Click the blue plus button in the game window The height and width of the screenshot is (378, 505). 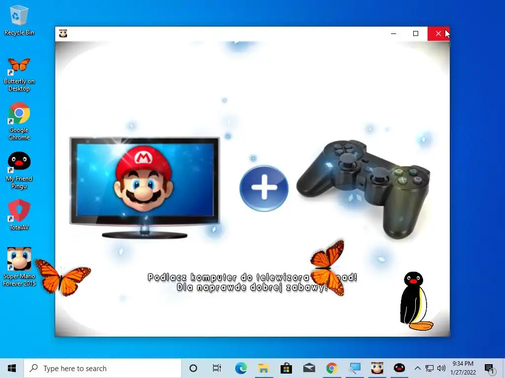(x=264, y=188)
